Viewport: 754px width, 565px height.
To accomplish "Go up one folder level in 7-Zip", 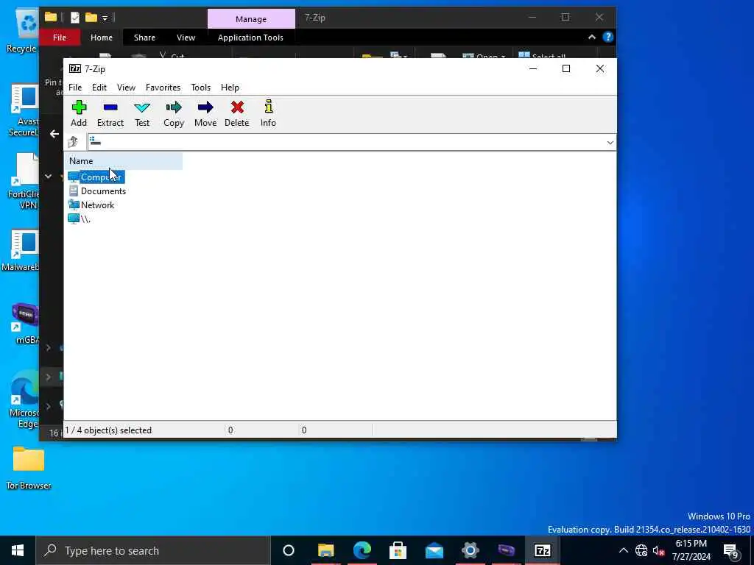I will click(73, 142).
